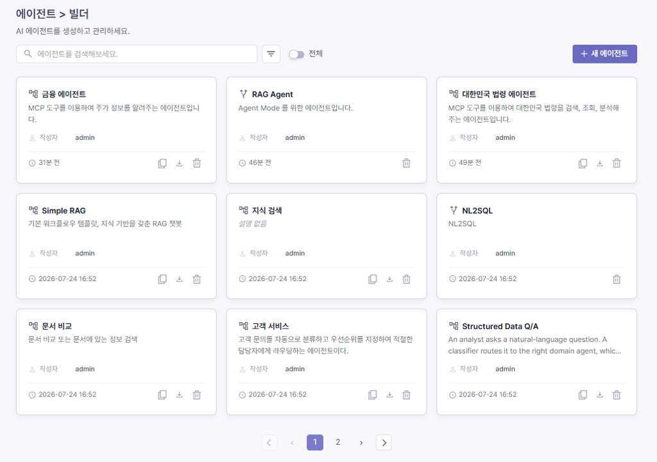Viewport: 657px width, 462px height.
Task: Download the Simple RAG agent
Action: (x=180, y=279)
